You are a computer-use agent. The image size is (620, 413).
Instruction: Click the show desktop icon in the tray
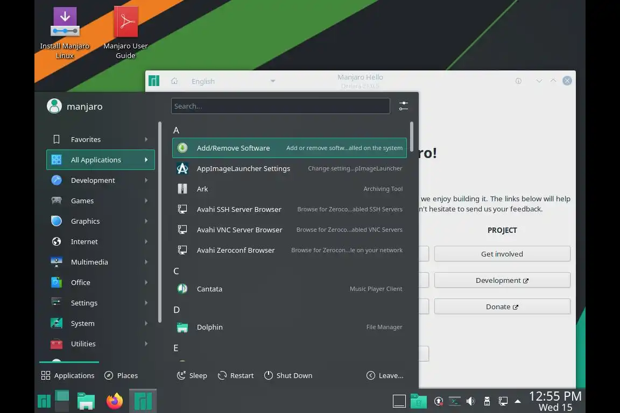click(x=399, y=401)
